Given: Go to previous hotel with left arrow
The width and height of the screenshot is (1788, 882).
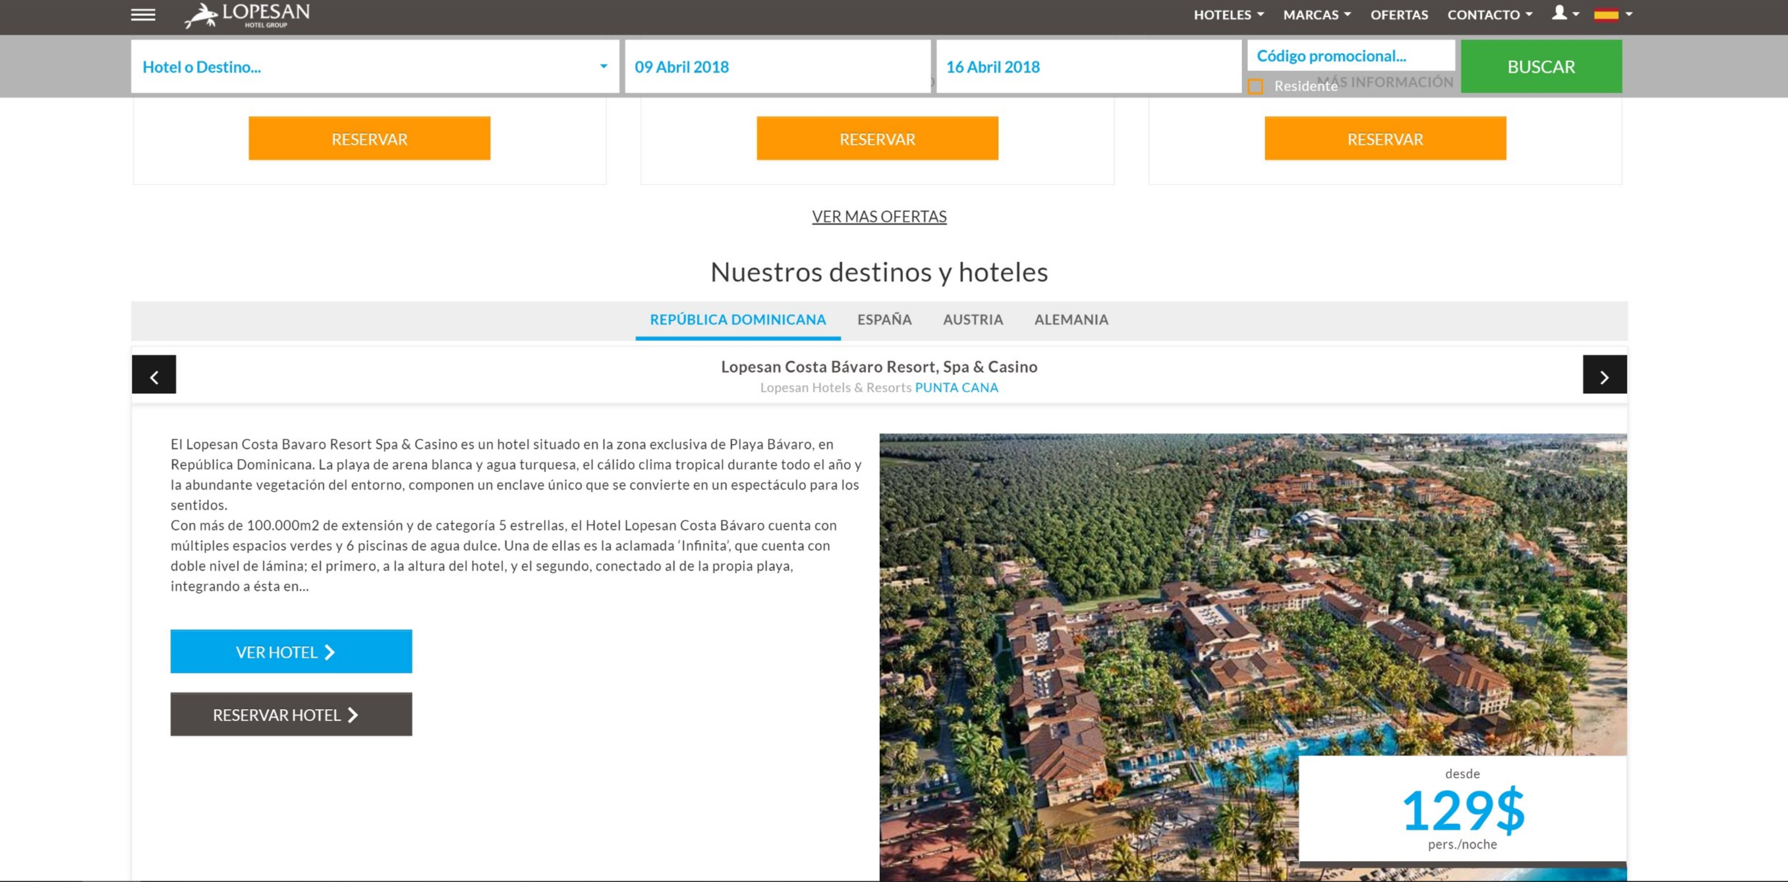Looking at the screenshot, I should point(154,375).
